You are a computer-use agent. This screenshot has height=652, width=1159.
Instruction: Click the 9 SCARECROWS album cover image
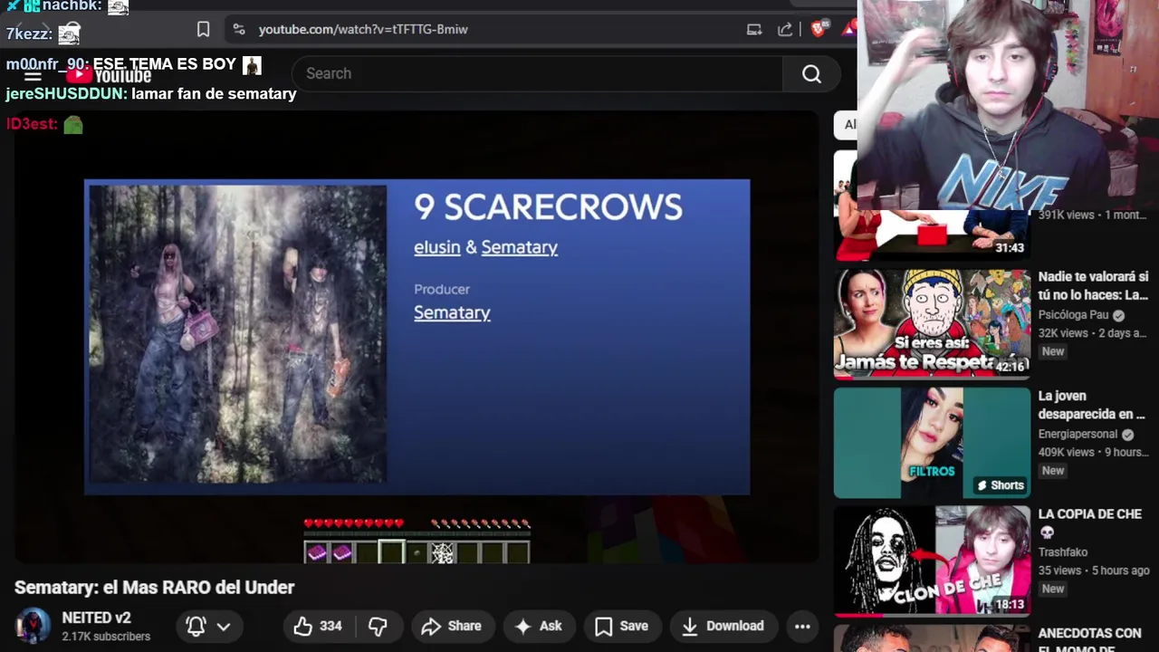tap(237, 334)
